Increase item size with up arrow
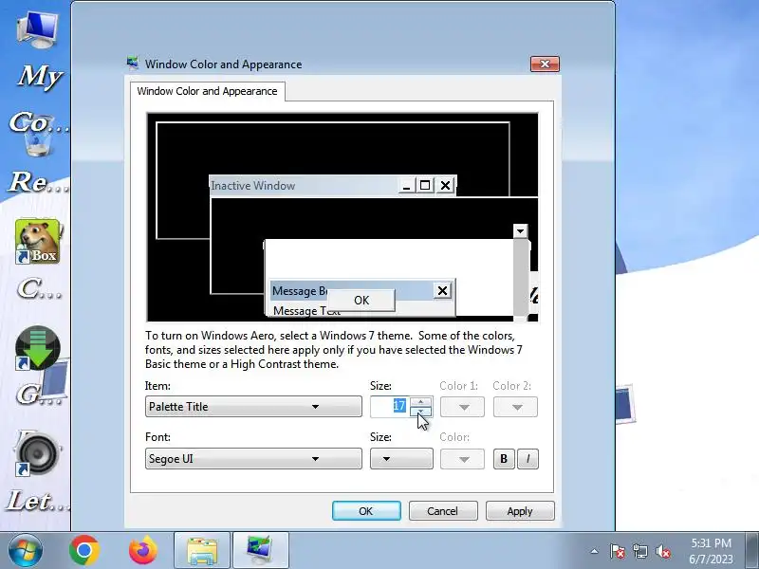The image size is (759, 569). point(420,401)
